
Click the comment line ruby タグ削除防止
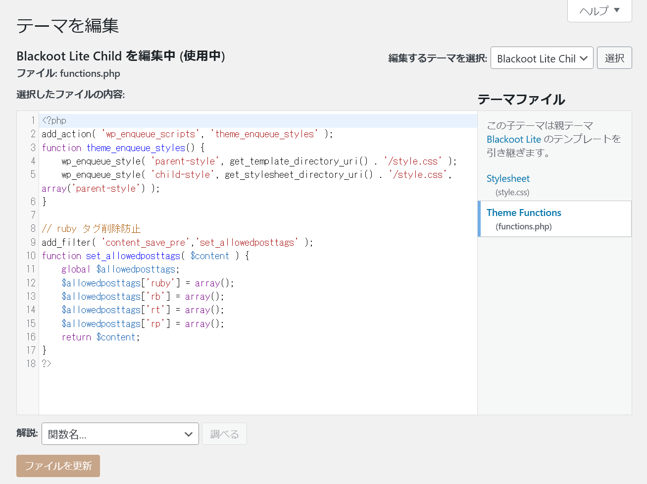tap(92, 228)
